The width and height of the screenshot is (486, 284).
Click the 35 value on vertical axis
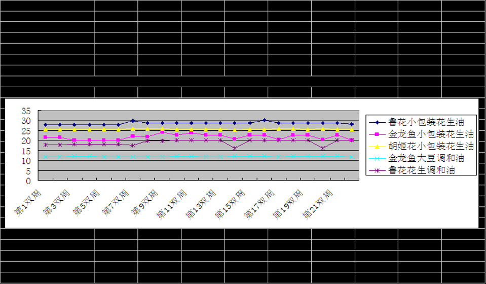click(26, 111)
